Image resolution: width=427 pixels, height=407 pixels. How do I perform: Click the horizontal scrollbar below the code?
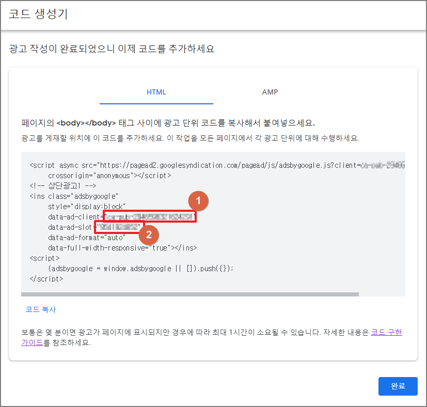191,293
